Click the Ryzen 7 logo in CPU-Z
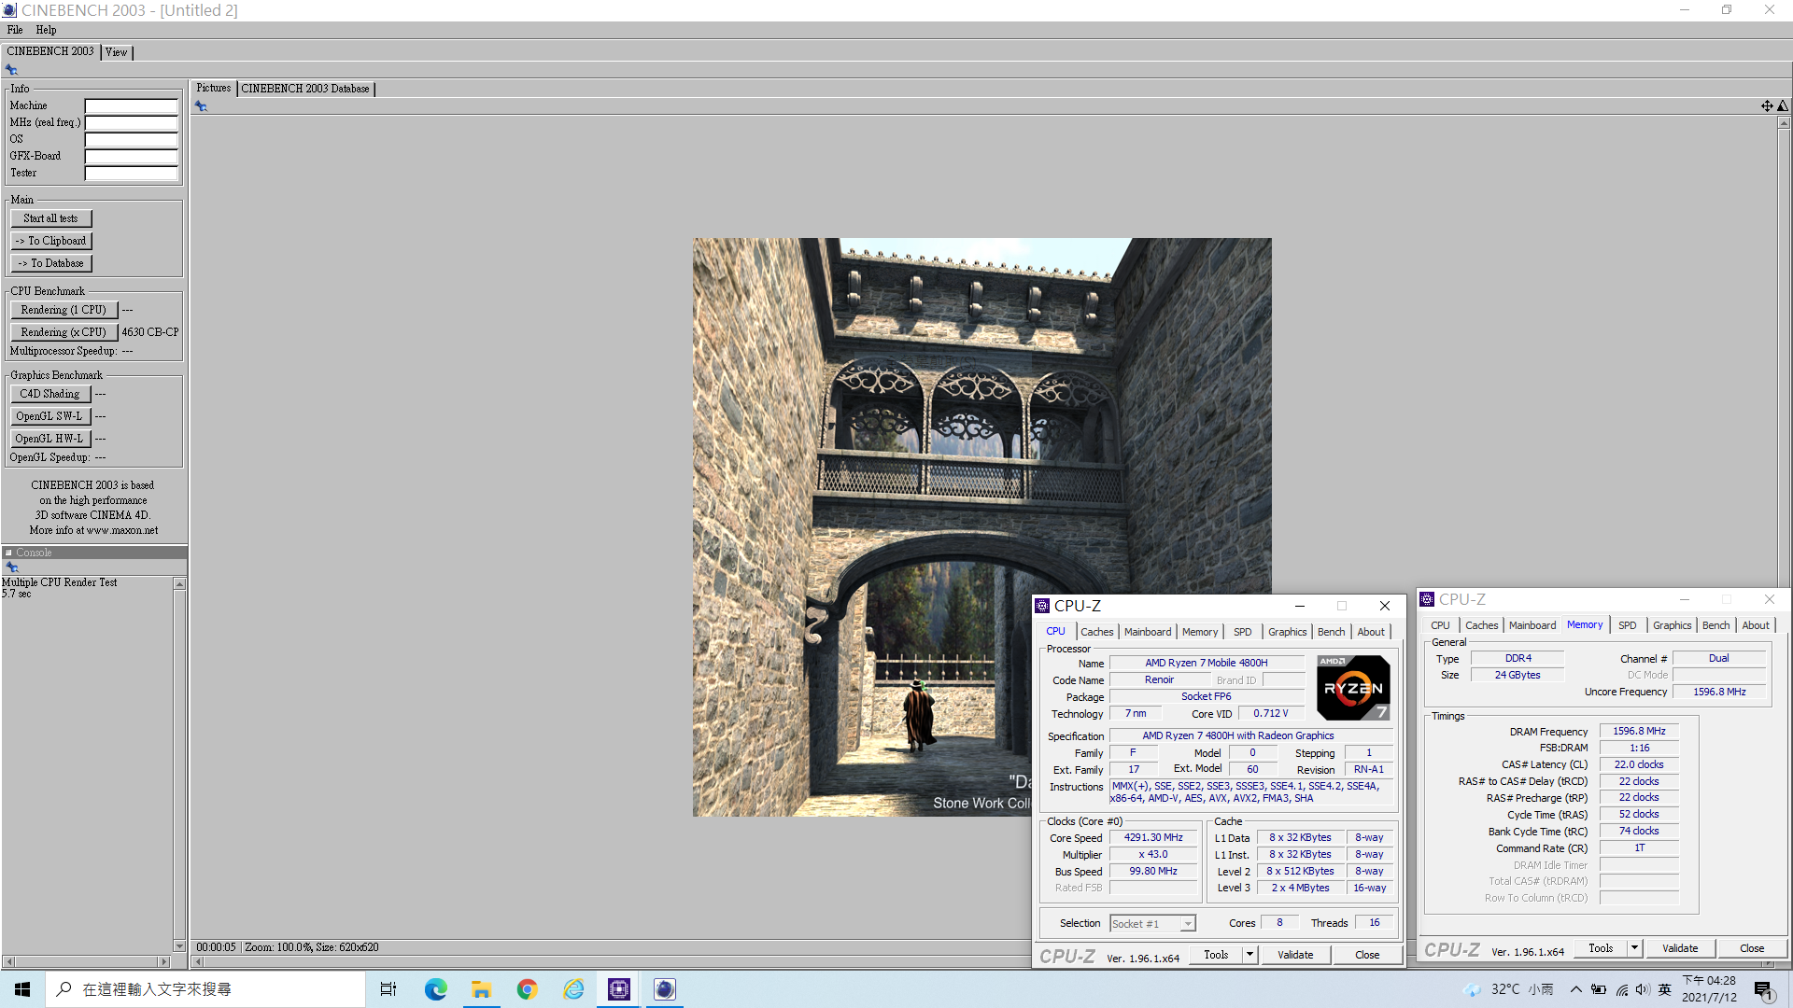The width and height of the screenshot is (1793, 1008). click(1353, 688)
